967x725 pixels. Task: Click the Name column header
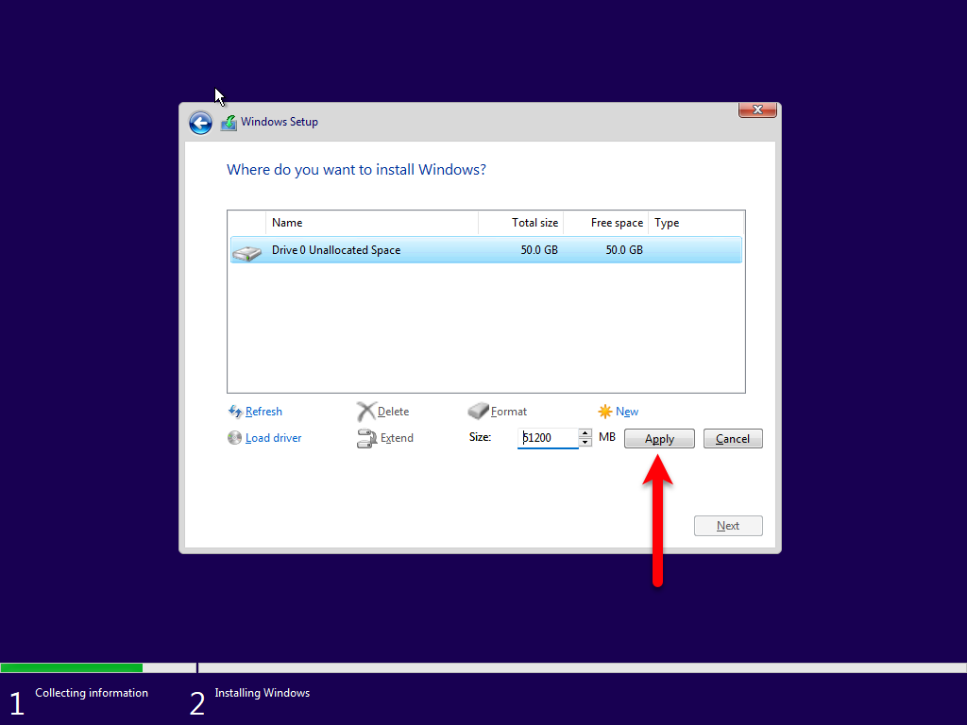pos(372,223)
